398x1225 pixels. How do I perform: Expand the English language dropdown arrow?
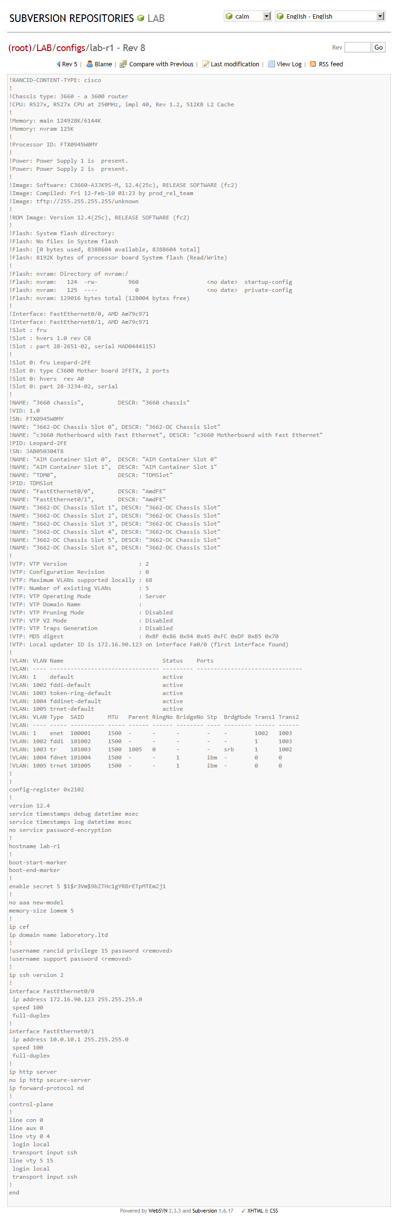click(x=380, y=16)
